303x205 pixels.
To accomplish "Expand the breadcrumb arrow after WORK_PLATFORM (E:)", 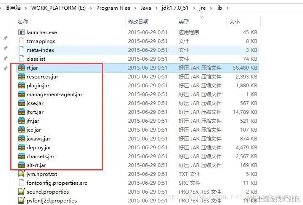I will coord(91,8).
